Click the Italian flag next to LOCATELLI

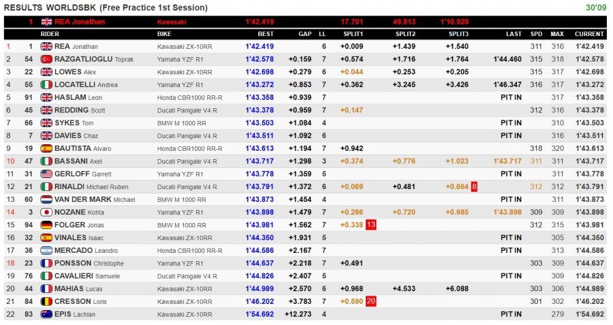pos(46,85)
